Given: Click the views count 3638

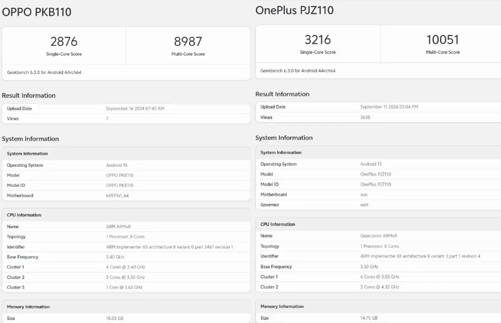Looking at the screenshot, I should click(x=365, y=117).
